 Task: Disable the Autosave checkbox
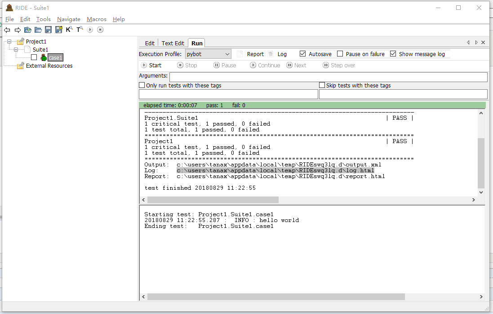click(302, 54)
